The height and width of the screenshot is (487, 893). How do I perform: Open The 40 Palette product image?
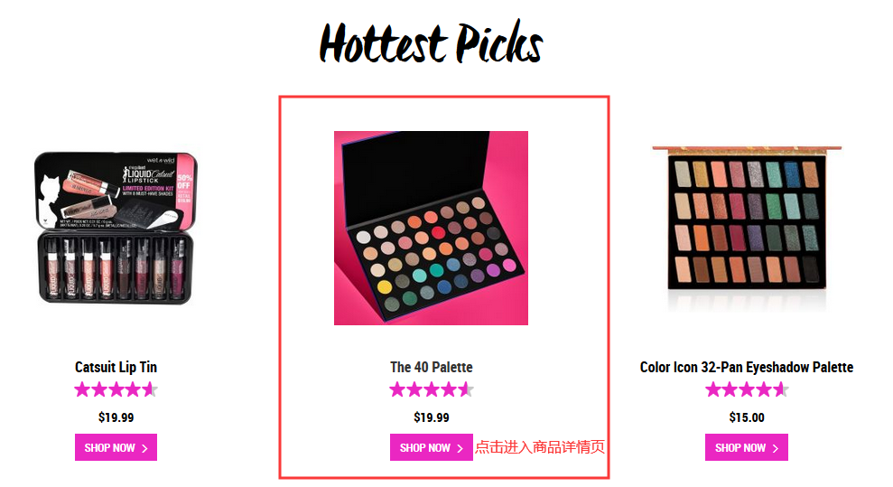(431, 228)
